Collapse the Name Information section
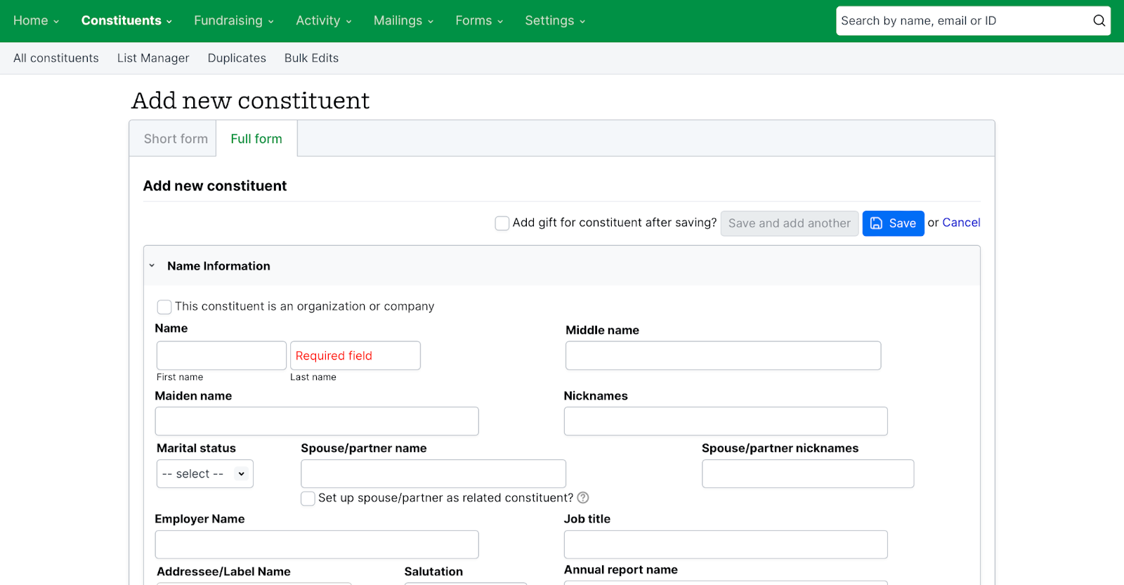 tap(152, 266)
